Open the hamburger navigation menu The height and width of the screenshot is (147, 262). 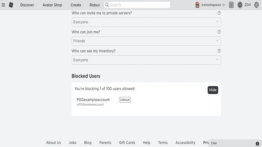(3, 5)
